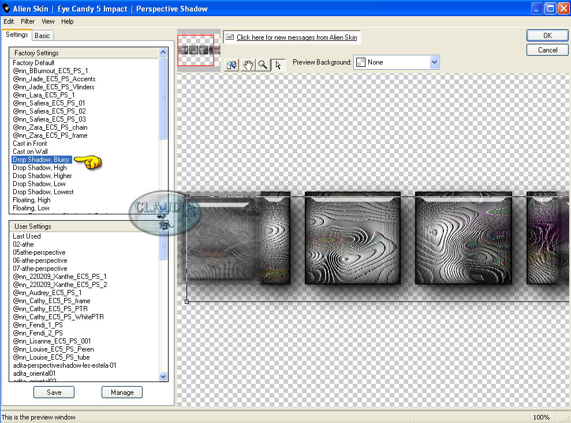Open the Preview Background dropdown
The image size is (571, 423).
tap(396, 62)
